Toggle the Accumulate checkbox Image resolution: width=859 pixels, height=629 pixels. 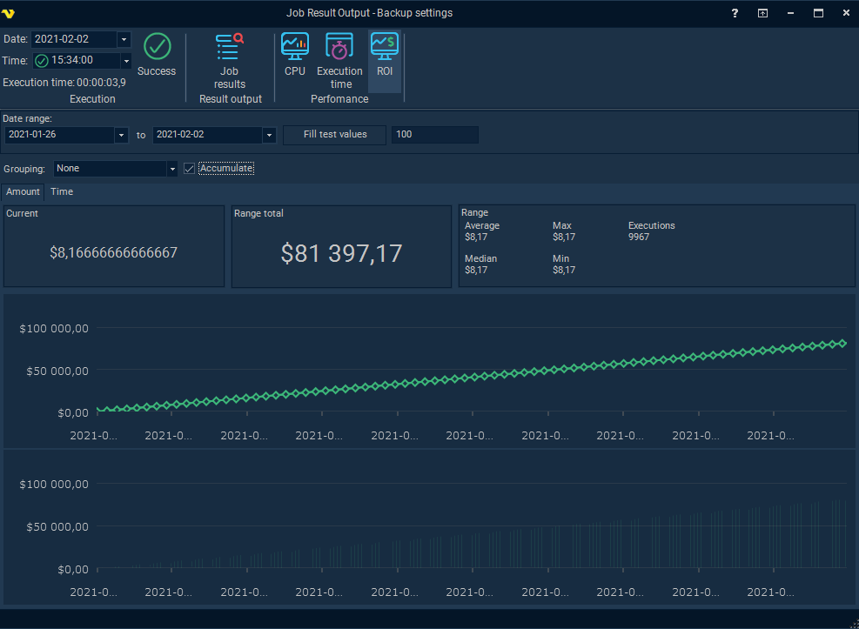coord(190,169)
